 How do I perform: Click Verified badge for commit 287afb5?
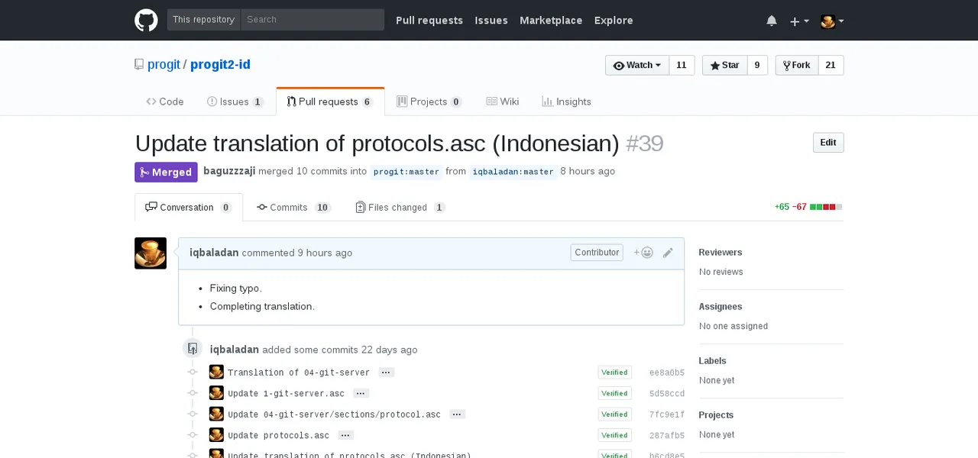[x=614, y=436]
